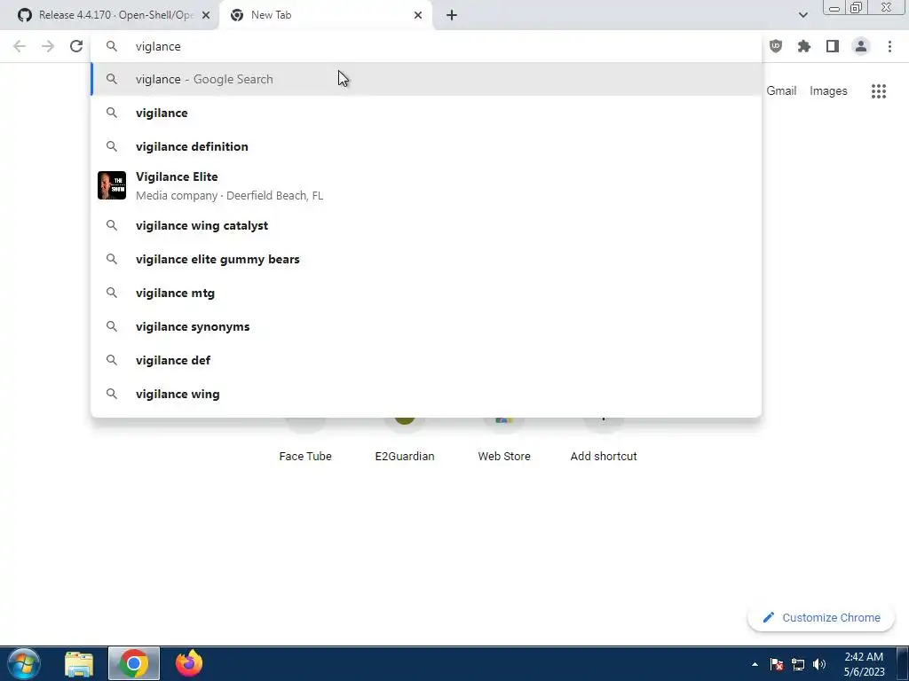Open Chrome's three-dot menu
Screen dimensions: 909x681
[889, 46]
